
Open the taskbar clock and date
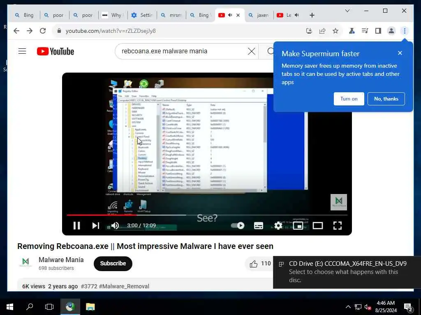pyautogui.click(x=386, y=307)
